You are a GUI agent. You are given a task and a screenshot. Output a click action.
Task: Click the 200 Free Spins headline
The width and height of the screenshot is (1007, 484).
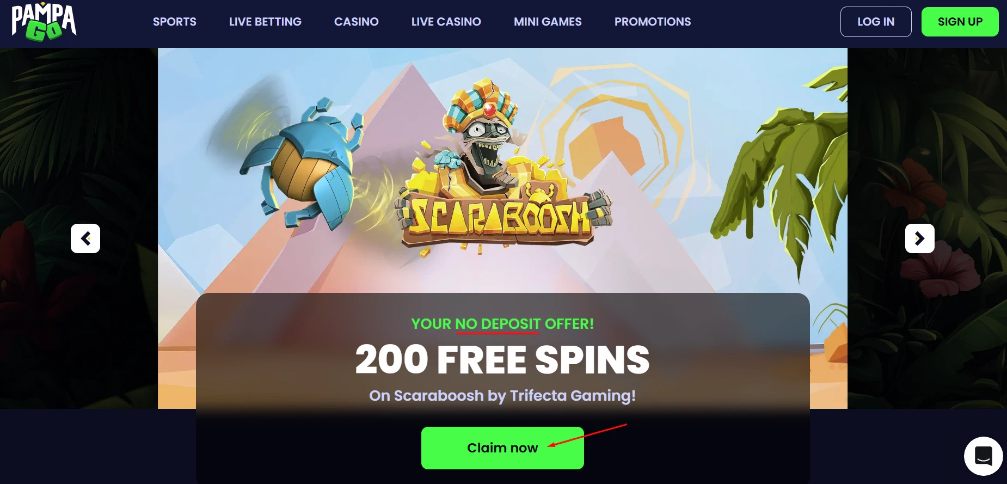502,360
